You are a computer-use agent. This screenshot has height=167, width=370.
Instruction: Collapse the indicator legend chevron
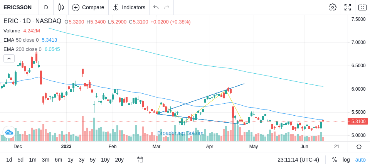point(9,58)
